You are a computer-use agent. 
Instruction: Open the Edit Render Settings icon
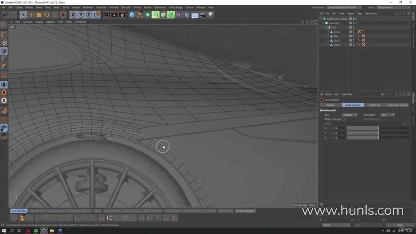[122, 15]
